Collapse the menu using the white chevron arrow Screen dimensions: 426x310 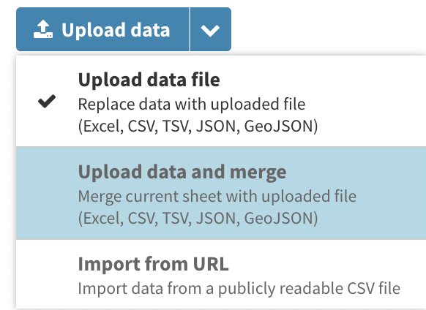pos(210,31)
